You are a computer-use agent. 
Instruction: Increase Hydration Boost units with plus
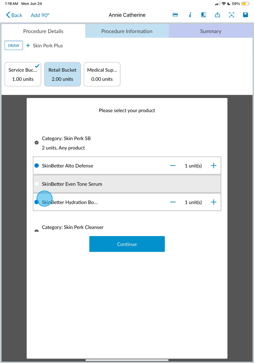pos(214,202)
